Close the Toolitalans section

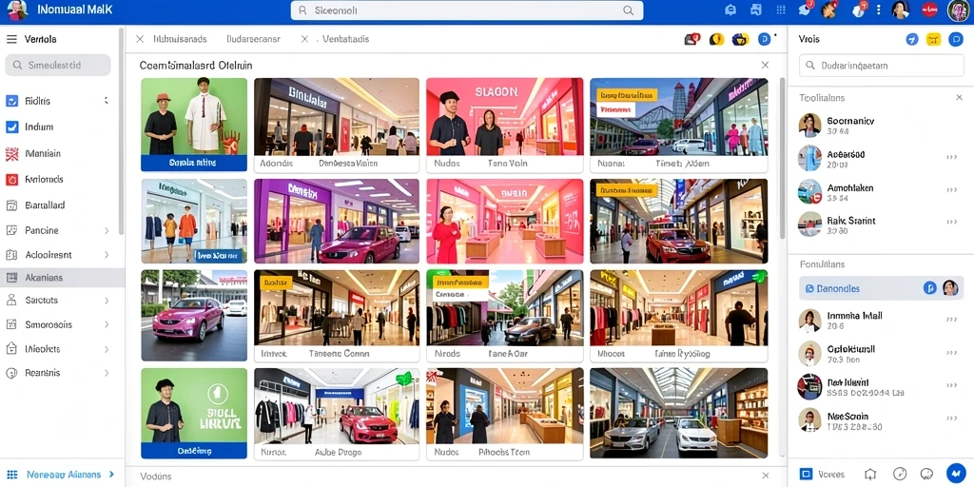point(959,98)
